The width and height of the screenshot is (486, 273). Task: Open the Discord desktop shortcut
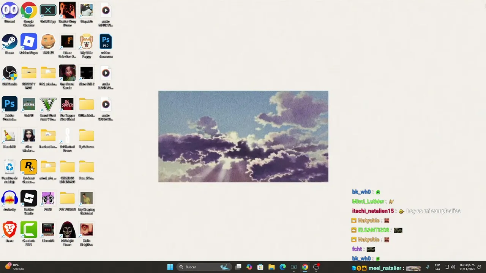(x=9, y=13)
